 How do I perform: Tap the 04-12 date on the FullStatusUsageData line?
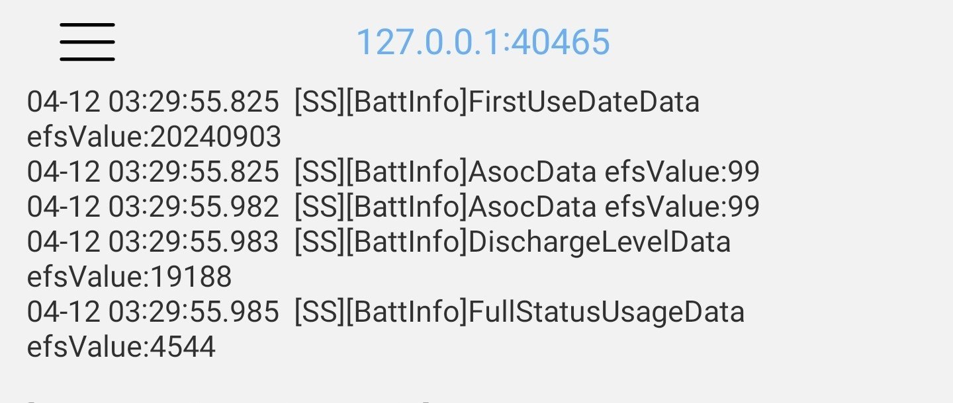[63, 312]
